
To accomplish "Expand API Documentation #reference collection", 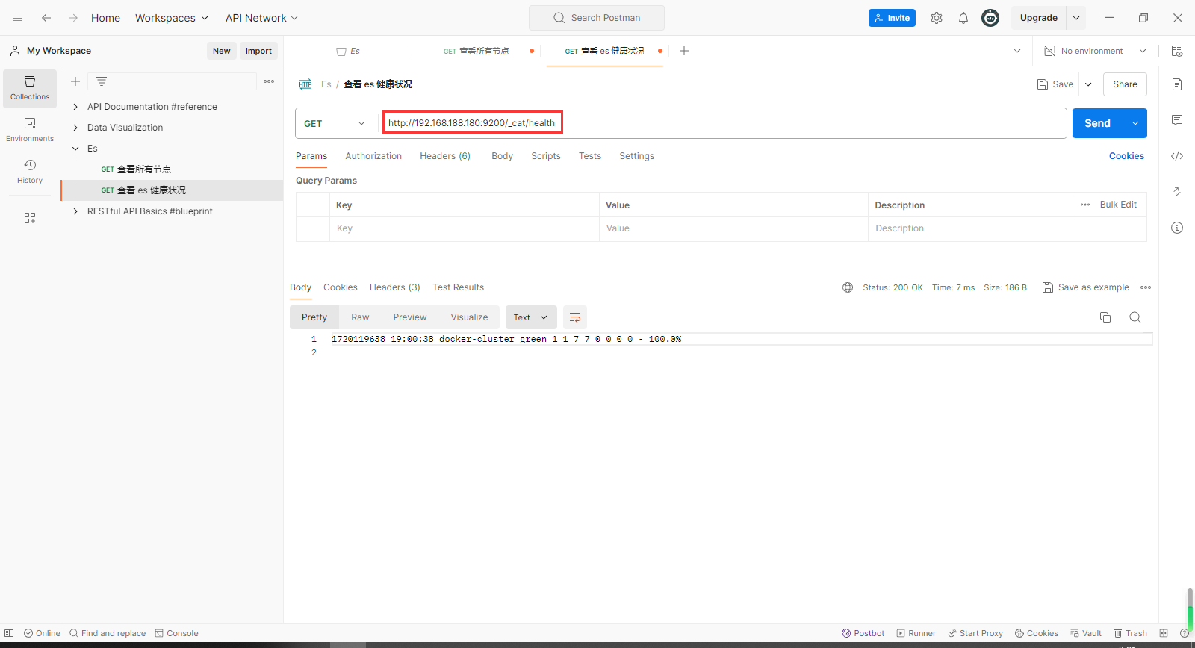I will 75,107.
